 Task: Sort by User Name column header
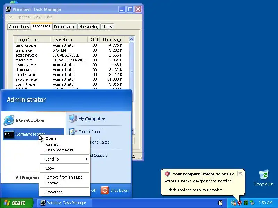69,40
